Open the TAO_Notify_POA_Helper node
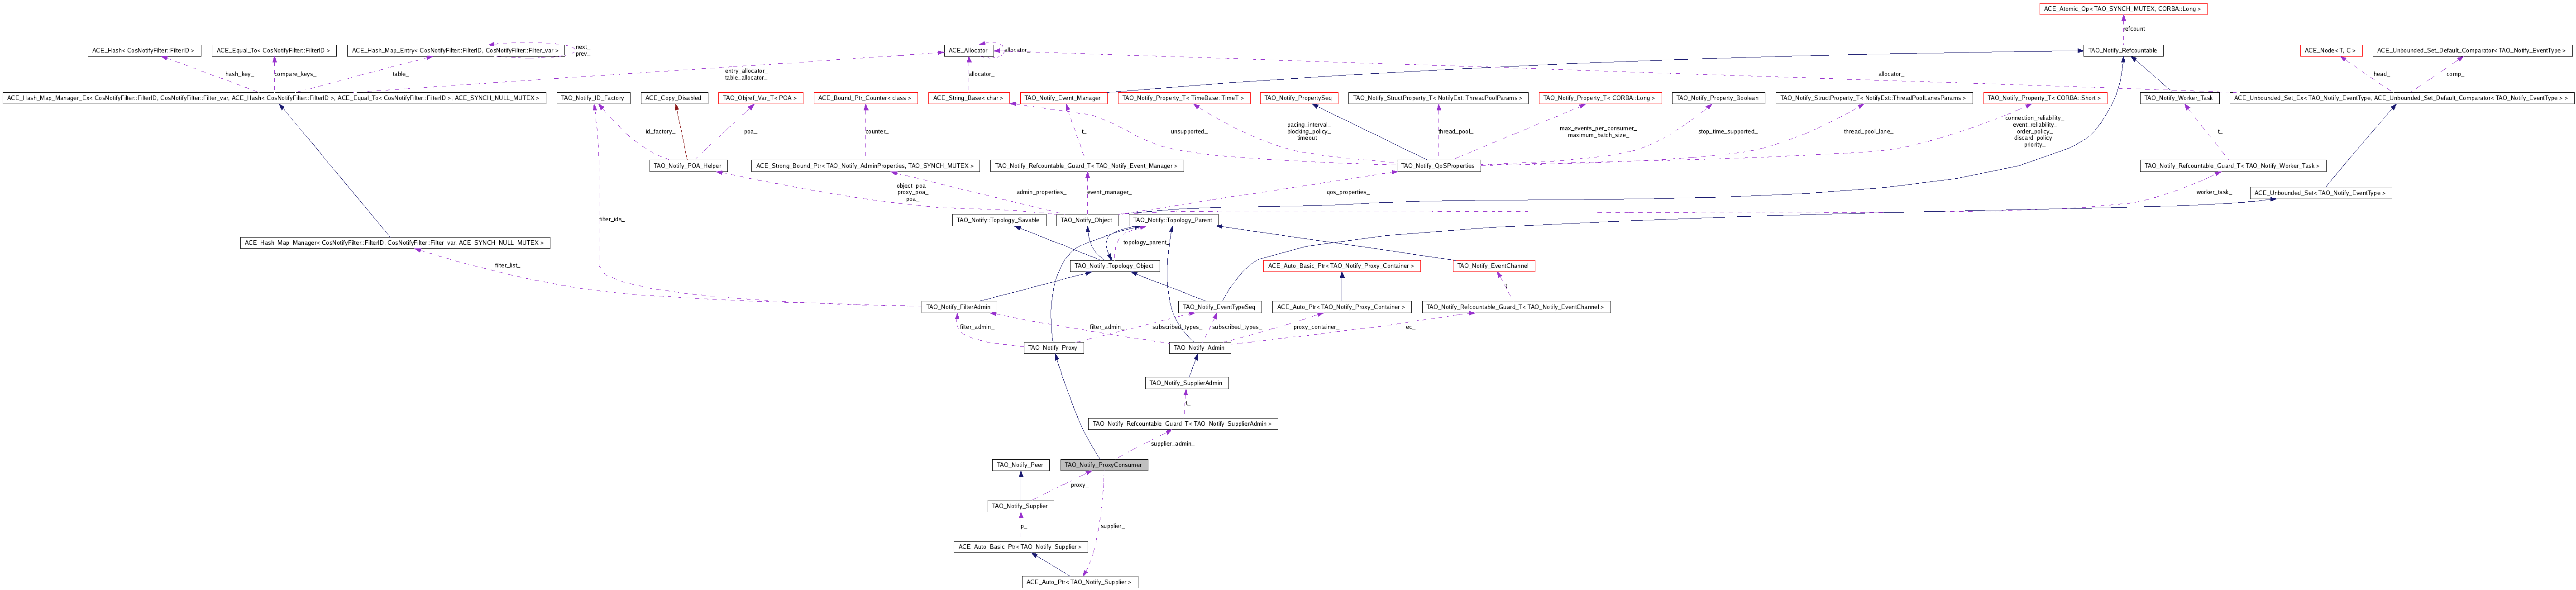This screenshot has height=590, width=2576. [x=688, y=166]
